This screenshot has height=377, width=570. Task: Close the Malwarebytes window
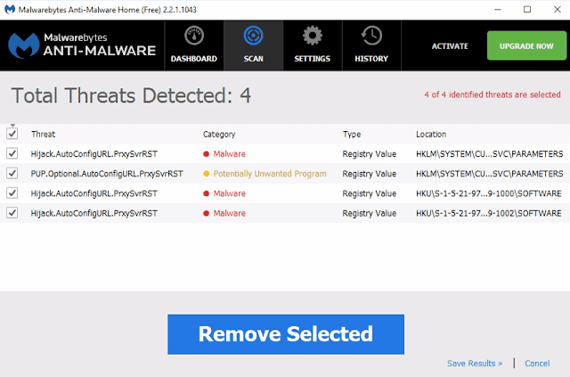[x=557, y=10]
